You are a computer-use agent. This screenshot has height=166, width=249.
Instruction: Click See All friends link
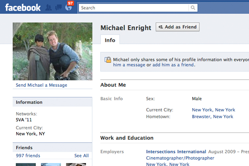[81, 155]
